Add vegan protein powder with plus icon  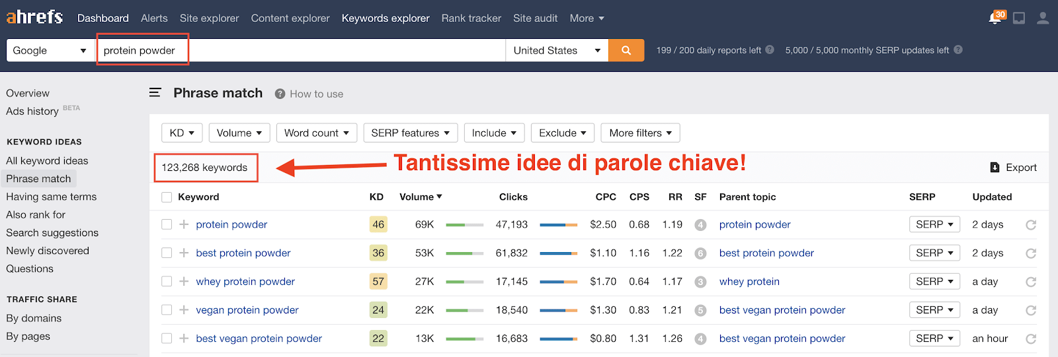pos(184,309)
